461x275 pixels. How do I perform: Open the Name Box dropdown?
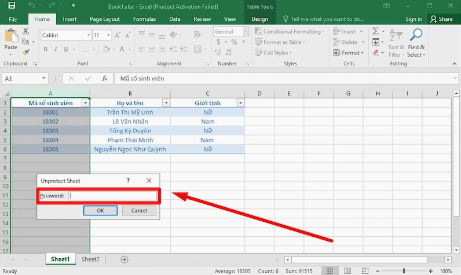(x=43, y=78)
